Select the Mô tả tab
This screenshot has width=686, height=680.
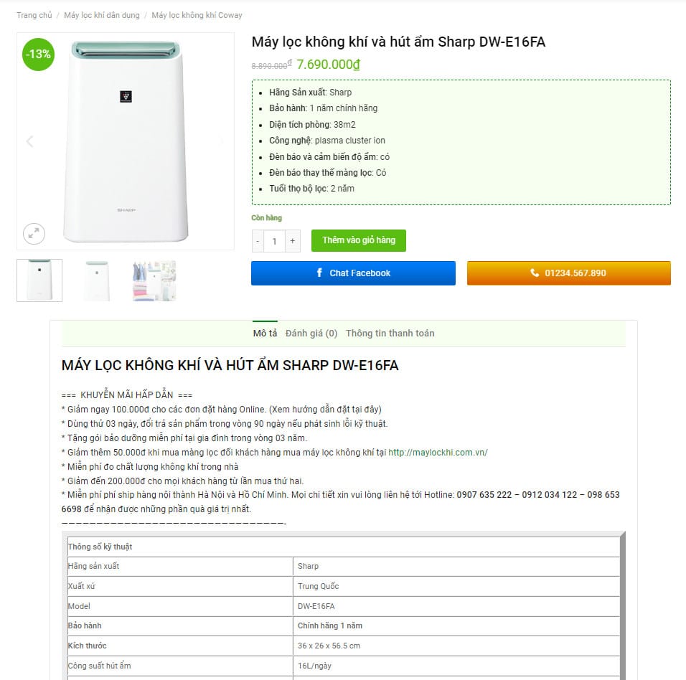pyautogui.click(x=265, y=334)
